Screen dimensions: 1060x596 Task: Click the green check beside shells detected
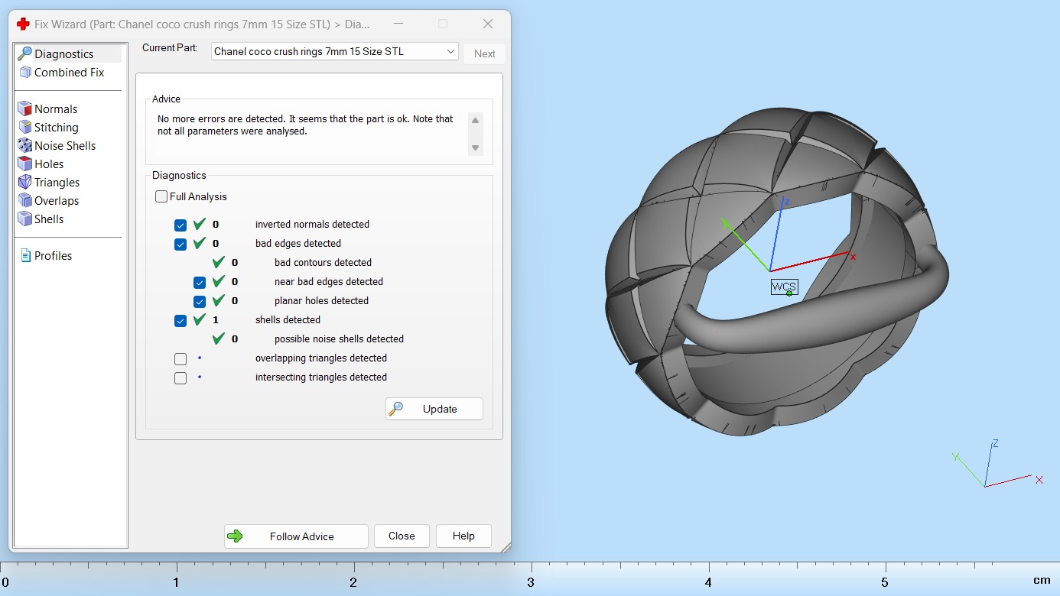[x=200, y=319]
